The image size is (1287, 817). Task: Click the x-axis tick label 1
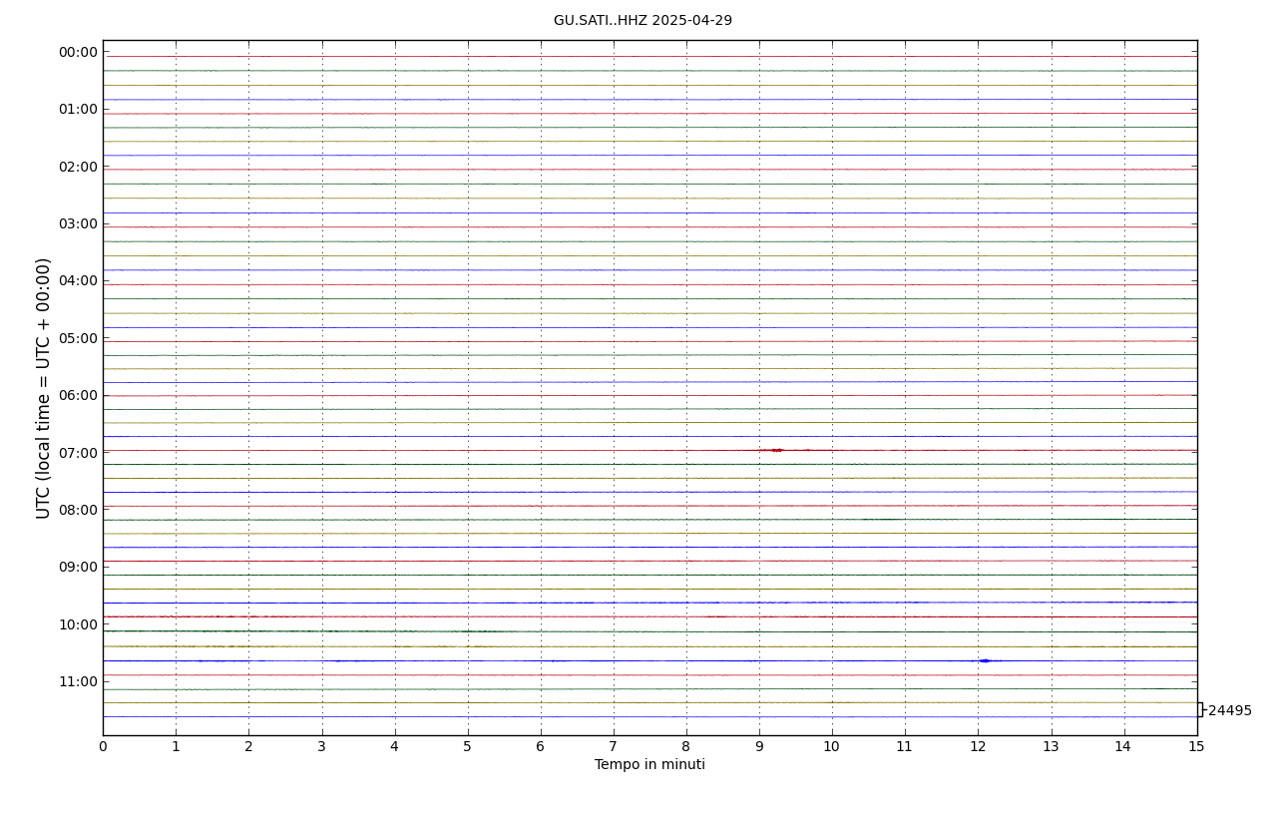(176, 747)
